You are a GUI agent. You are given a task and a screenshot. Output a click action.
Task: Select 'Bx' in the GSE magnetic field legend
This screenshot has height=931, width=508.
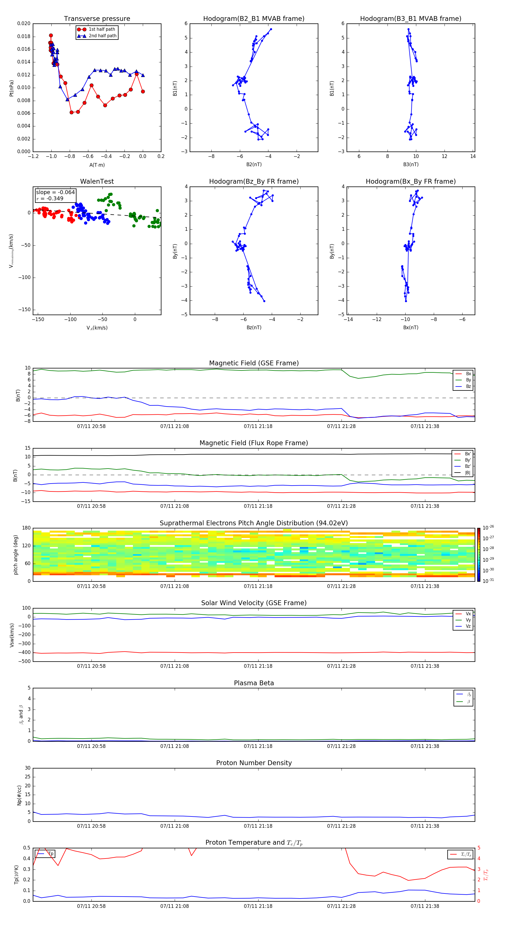click(x=463, y=374)
